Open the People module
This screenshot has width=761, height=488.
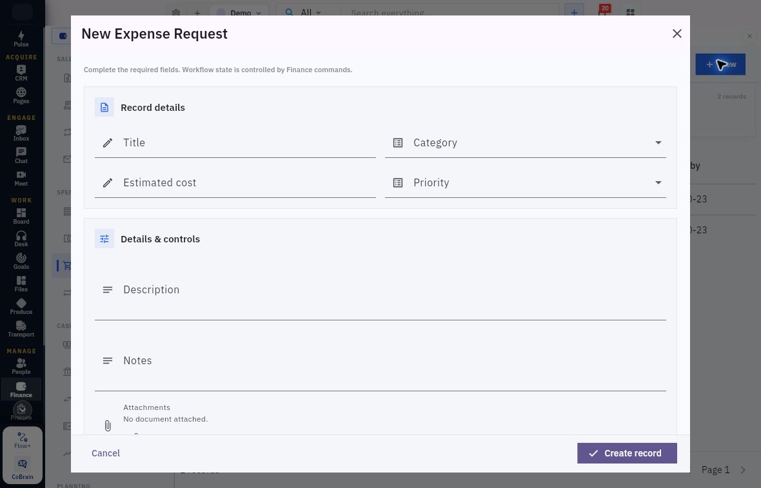pyautogui.click(x=21, y=367)
